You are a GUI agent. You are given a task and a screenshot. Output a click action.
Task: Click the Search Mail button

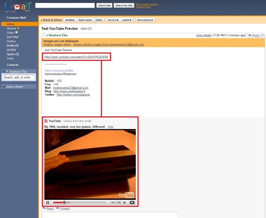[104, 5]
